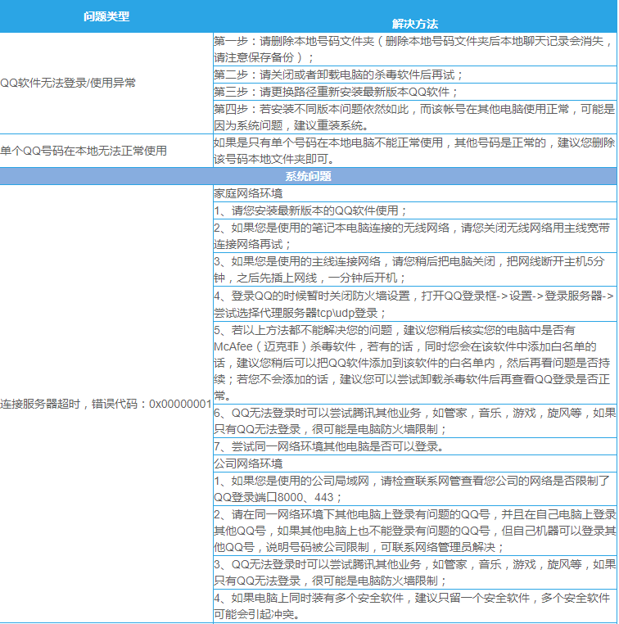
Task: Click home step 2 about 笔记本电脑 wireless network
Action: [x=415, y=236]
